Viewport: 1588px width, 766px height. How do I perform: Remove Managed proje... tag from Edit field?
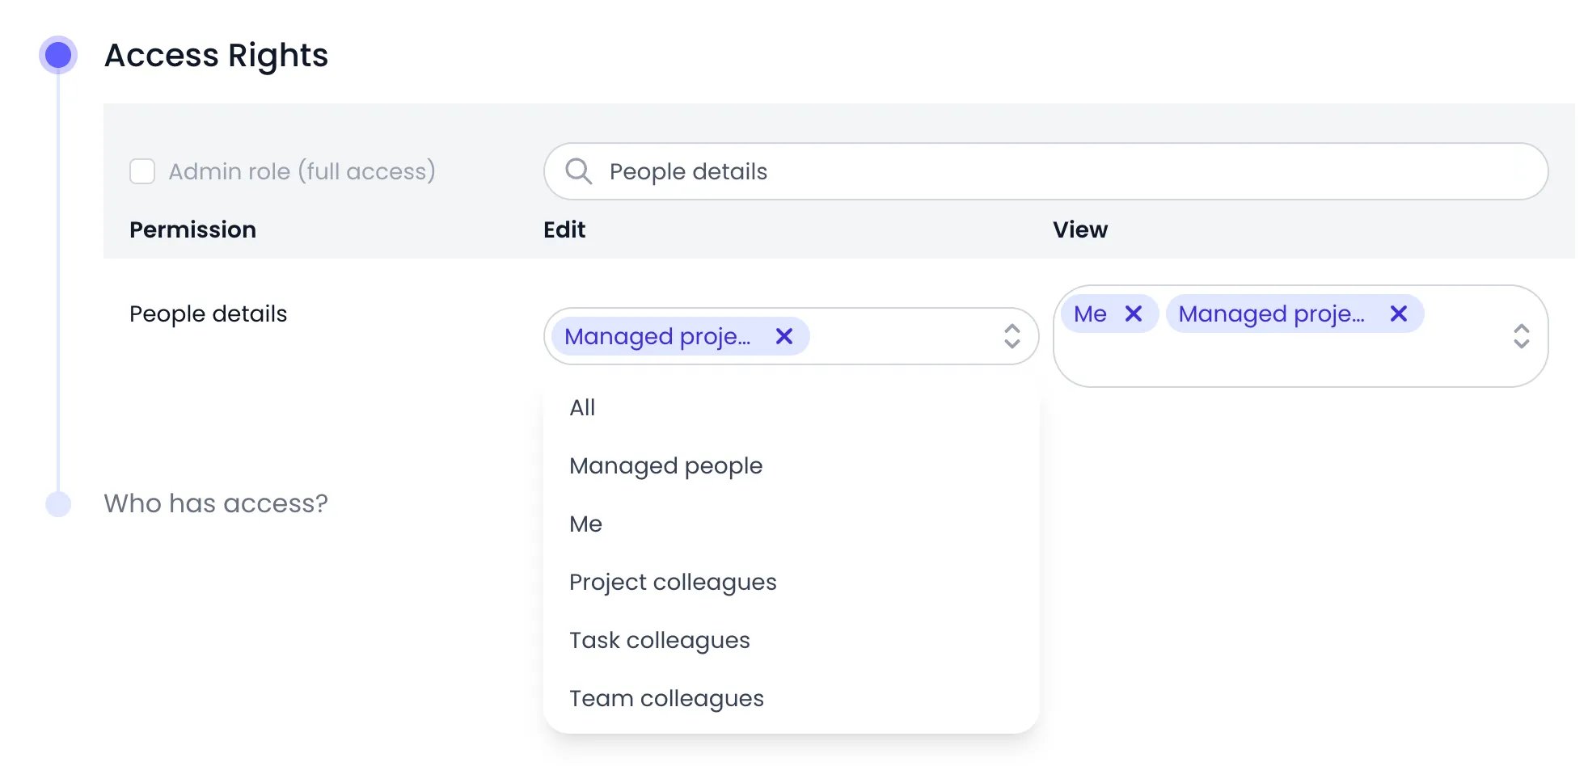pos(783,336)
